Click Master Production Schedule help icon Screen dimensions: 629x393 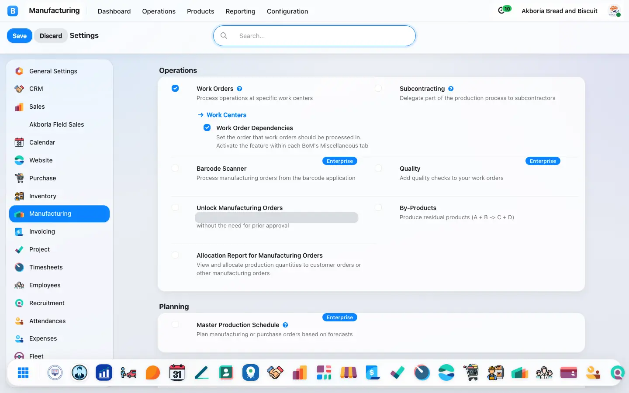coord(285,325)
